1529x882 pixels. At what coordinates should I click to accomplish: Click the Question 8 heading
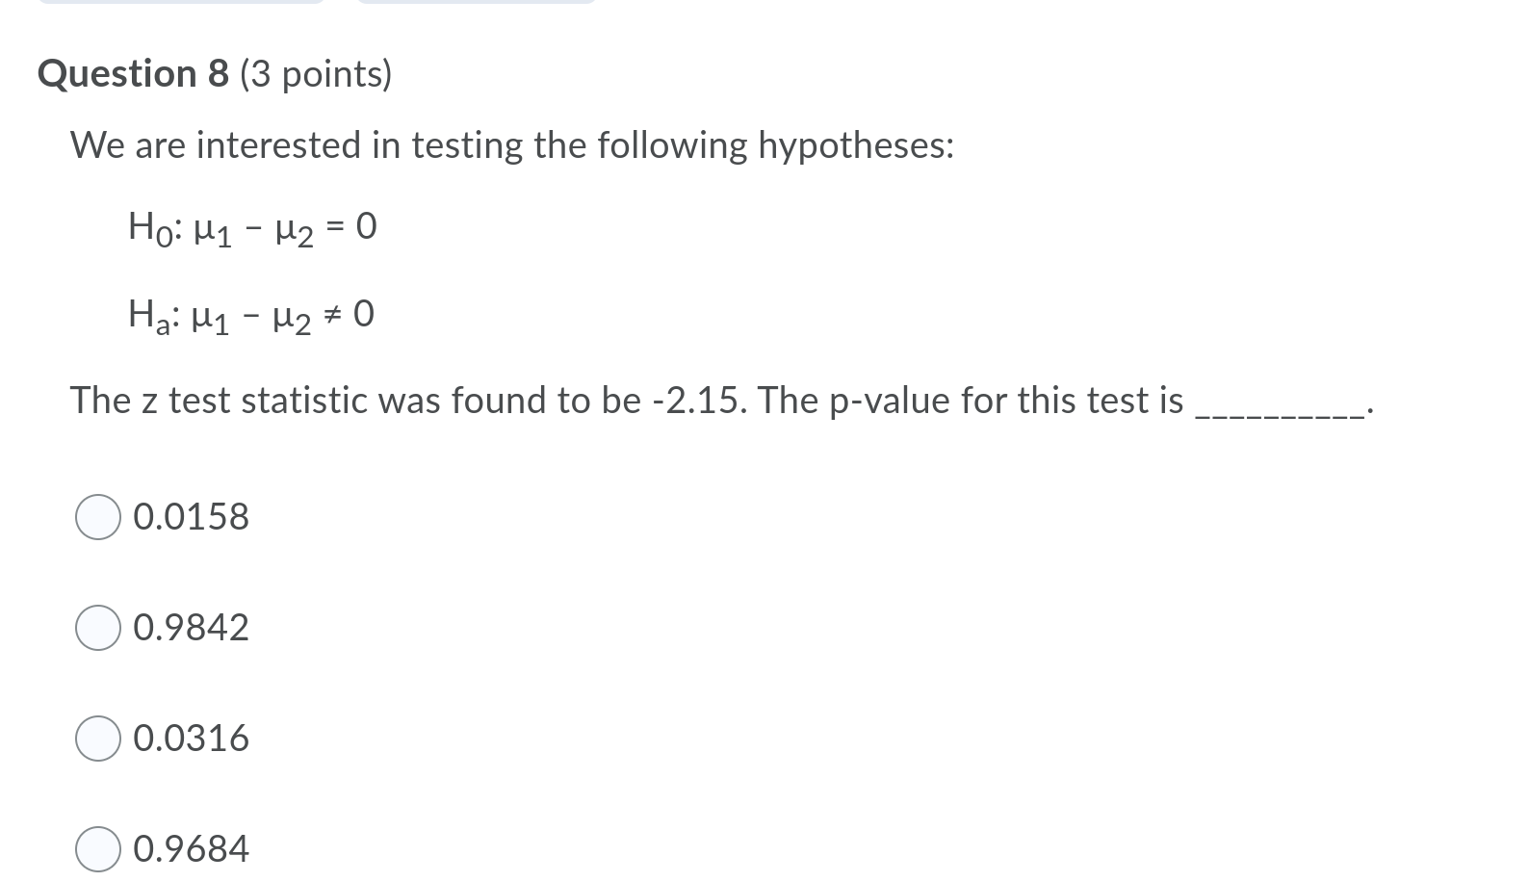(x=132, y=72)
